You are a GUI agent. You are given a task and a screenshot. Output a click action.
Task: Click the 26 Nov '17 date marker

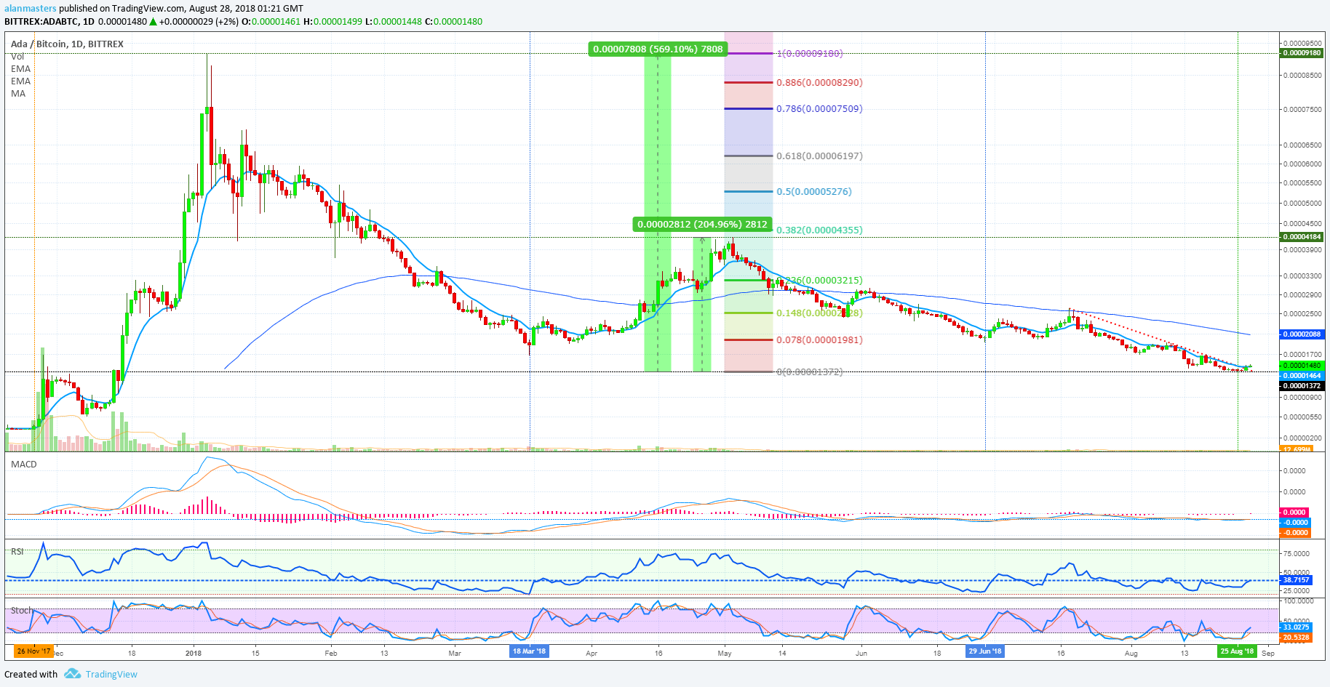click(33, 651)
